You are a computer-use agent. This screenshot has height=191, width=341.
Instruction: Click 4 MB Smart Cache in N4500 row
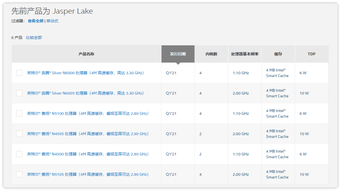pyautogui.click(x=277, y=154)
